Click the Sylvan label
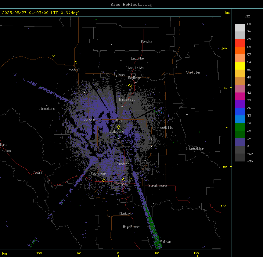Screen dimensions: 263x257 (119, 75)
